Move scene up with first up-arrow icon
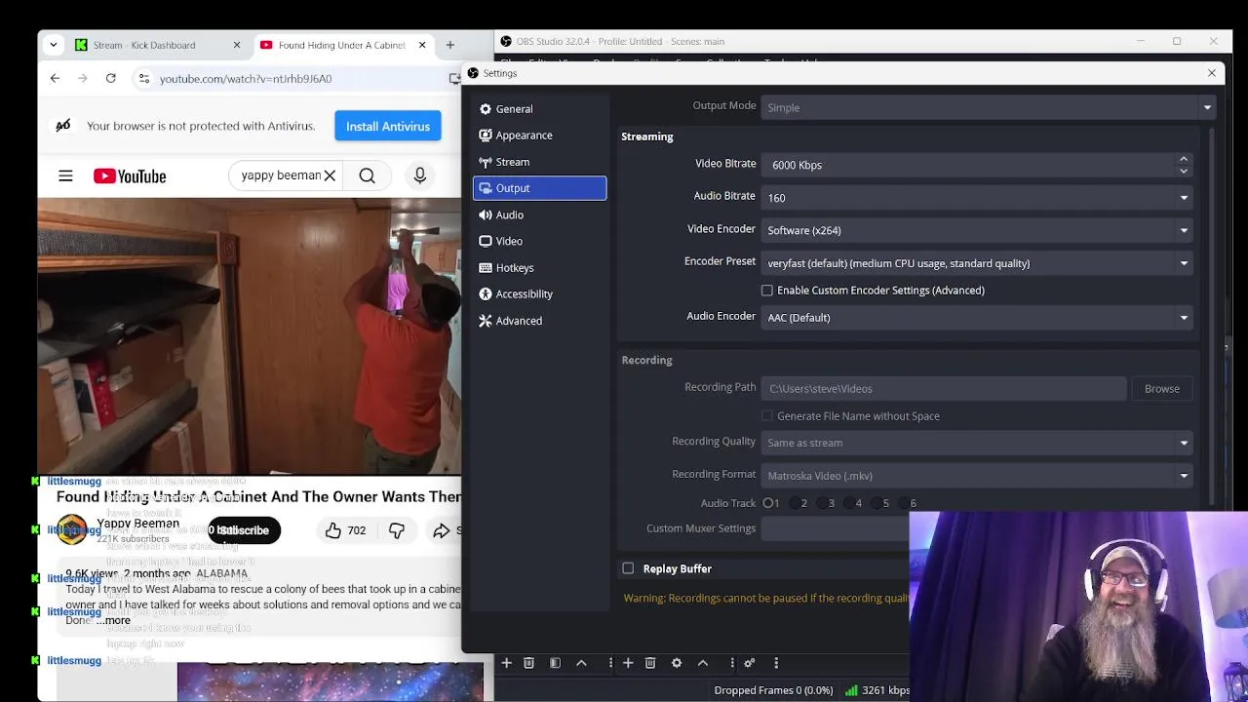The height and width of the screenshot is (702, 1248). tap(581, 663)
